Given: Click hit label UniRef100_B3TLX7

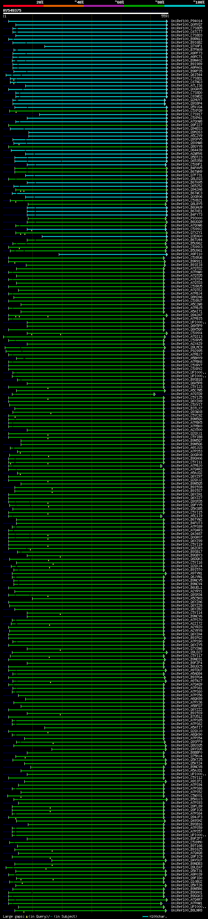Looking at the screenshot, I should coord(187,408).
